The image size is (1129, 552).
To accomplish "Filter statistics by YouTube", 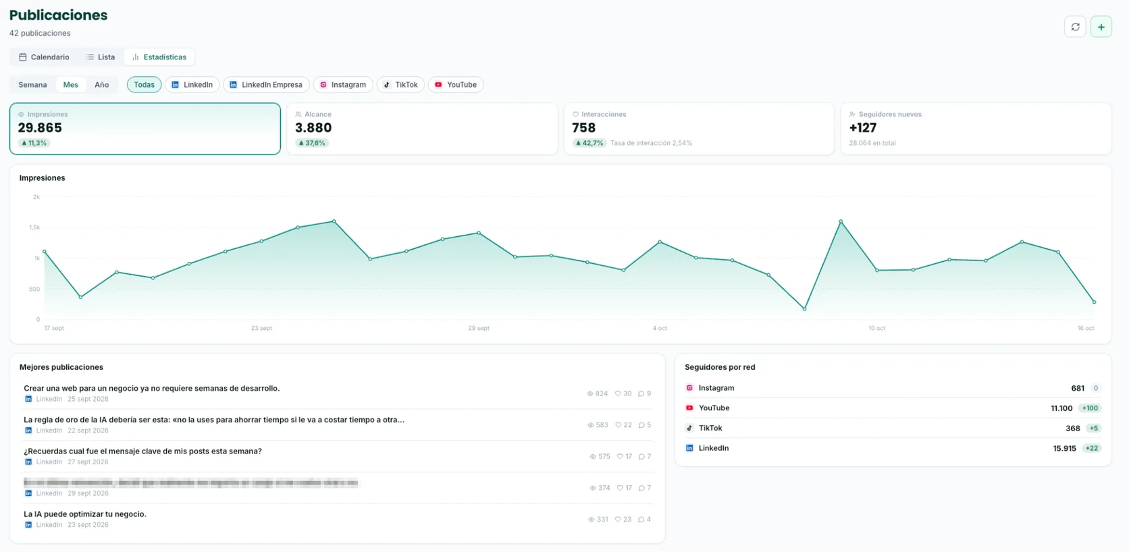I will click(x=456, y=85).
